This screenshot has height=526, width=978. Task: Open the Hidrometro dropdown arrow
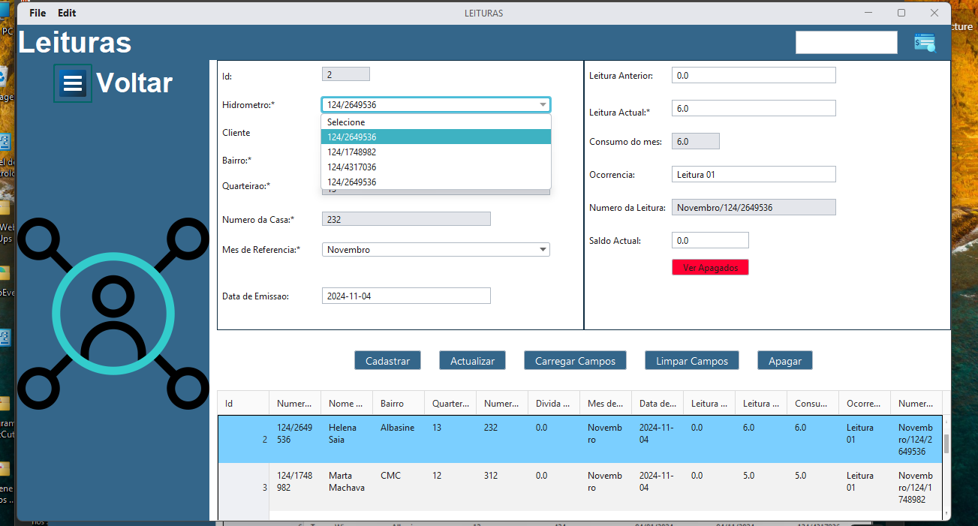543,105
